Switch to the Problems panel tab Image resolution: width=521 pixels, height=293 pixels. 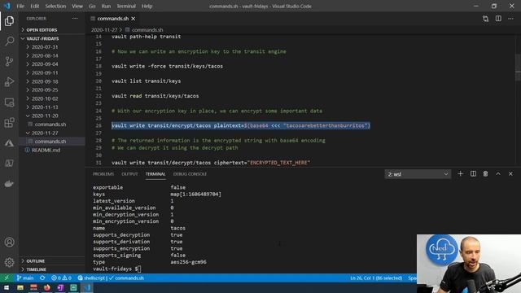point(103,174)
